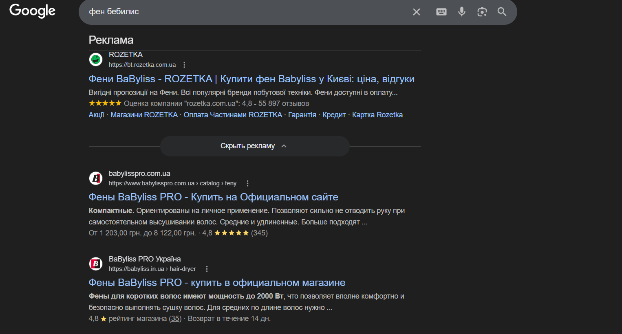
Task: Click the 'babylisspro.com.ua' site name
Action: [139, 174]
